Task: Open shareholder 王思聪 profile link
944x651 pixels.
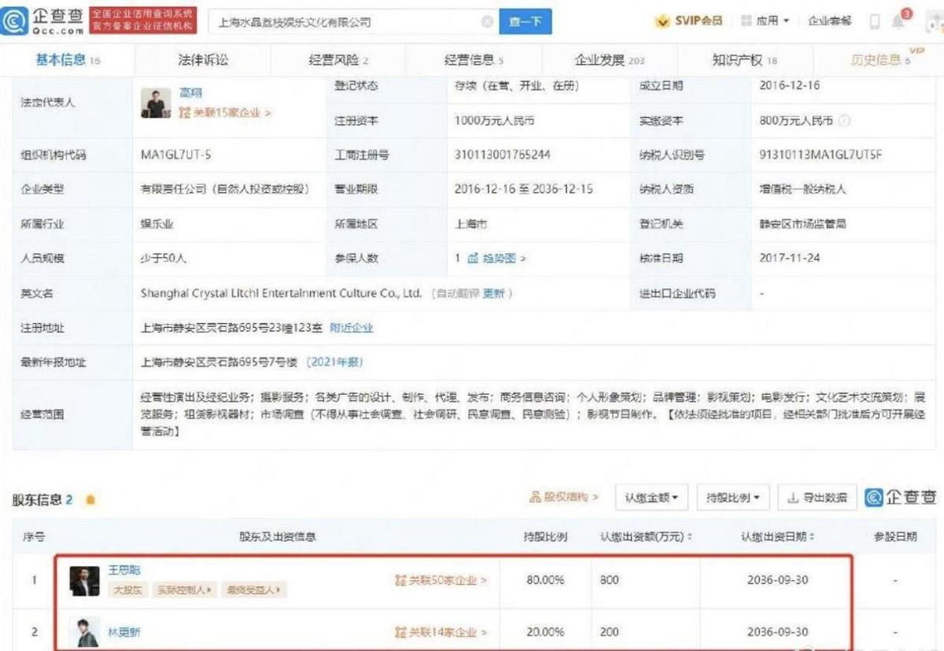Action: click(x=124, y=570)
